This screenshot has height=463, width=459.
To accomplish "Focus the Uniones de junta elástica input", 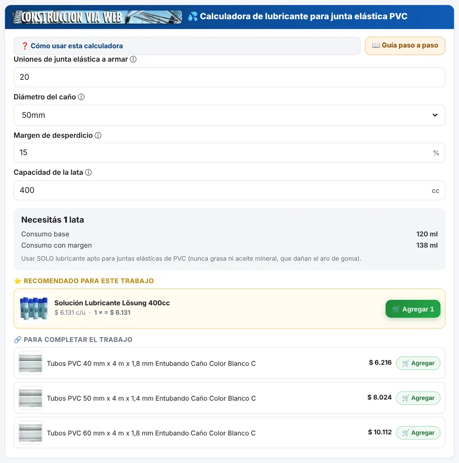I will coord(229,77).
